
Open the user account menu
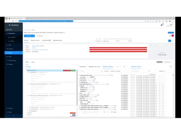pyautogui.click(x=170, y=25)
